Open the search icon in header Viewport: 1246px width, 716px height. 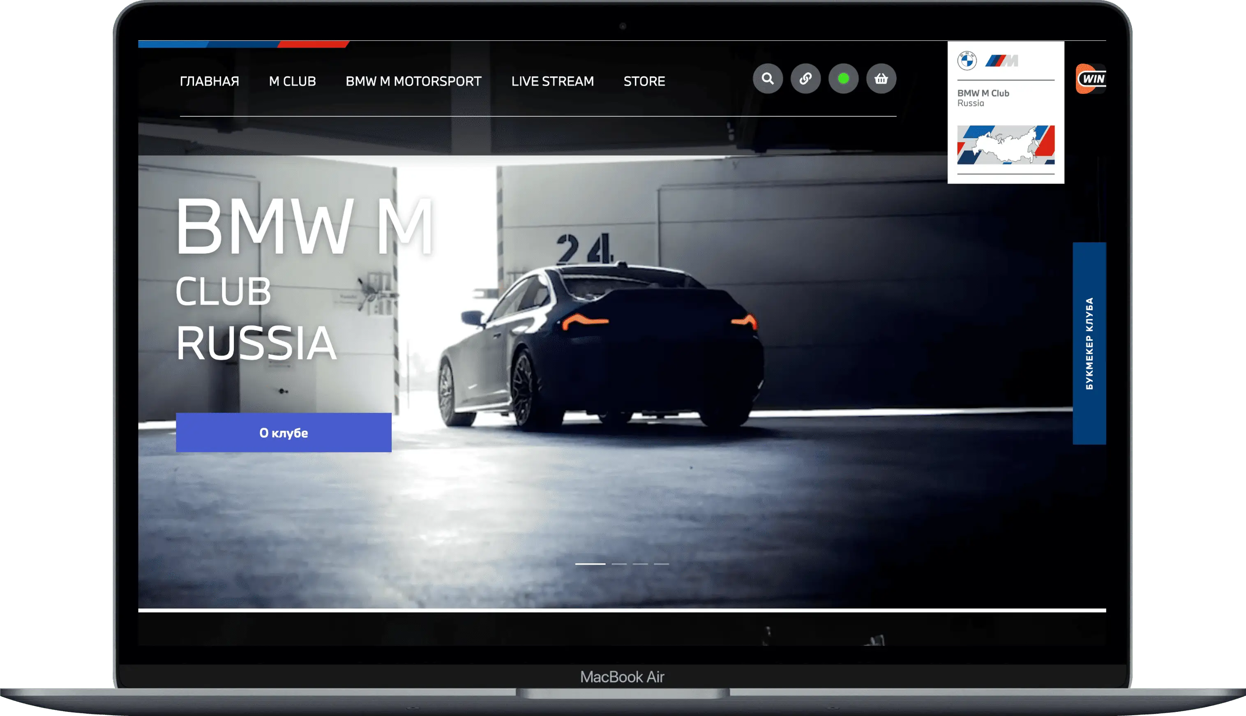point(768,79)
